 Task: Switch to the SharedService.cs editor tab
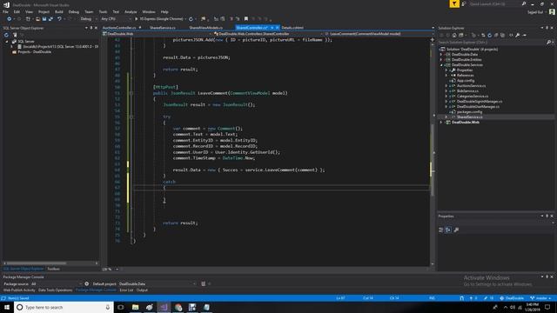[163, 28]
